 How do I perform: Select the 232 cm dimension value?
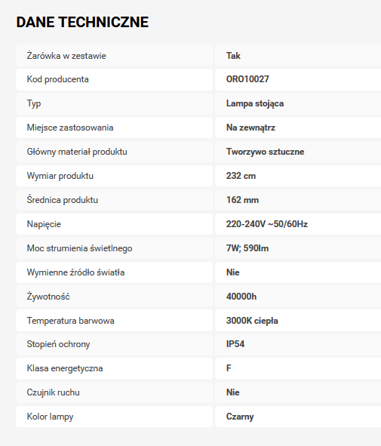pyautogui.click(x=241, y=176)
